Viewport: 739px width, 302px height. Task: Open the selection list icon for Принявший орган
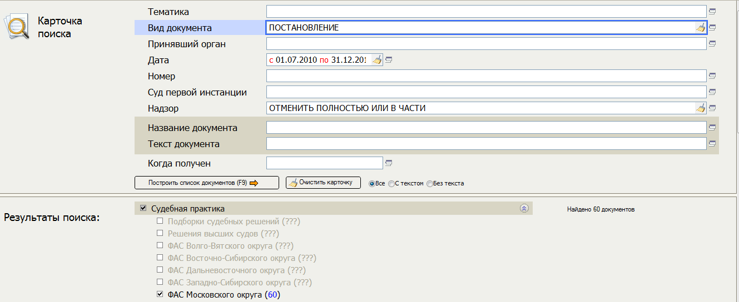click(x=712, y=43)
